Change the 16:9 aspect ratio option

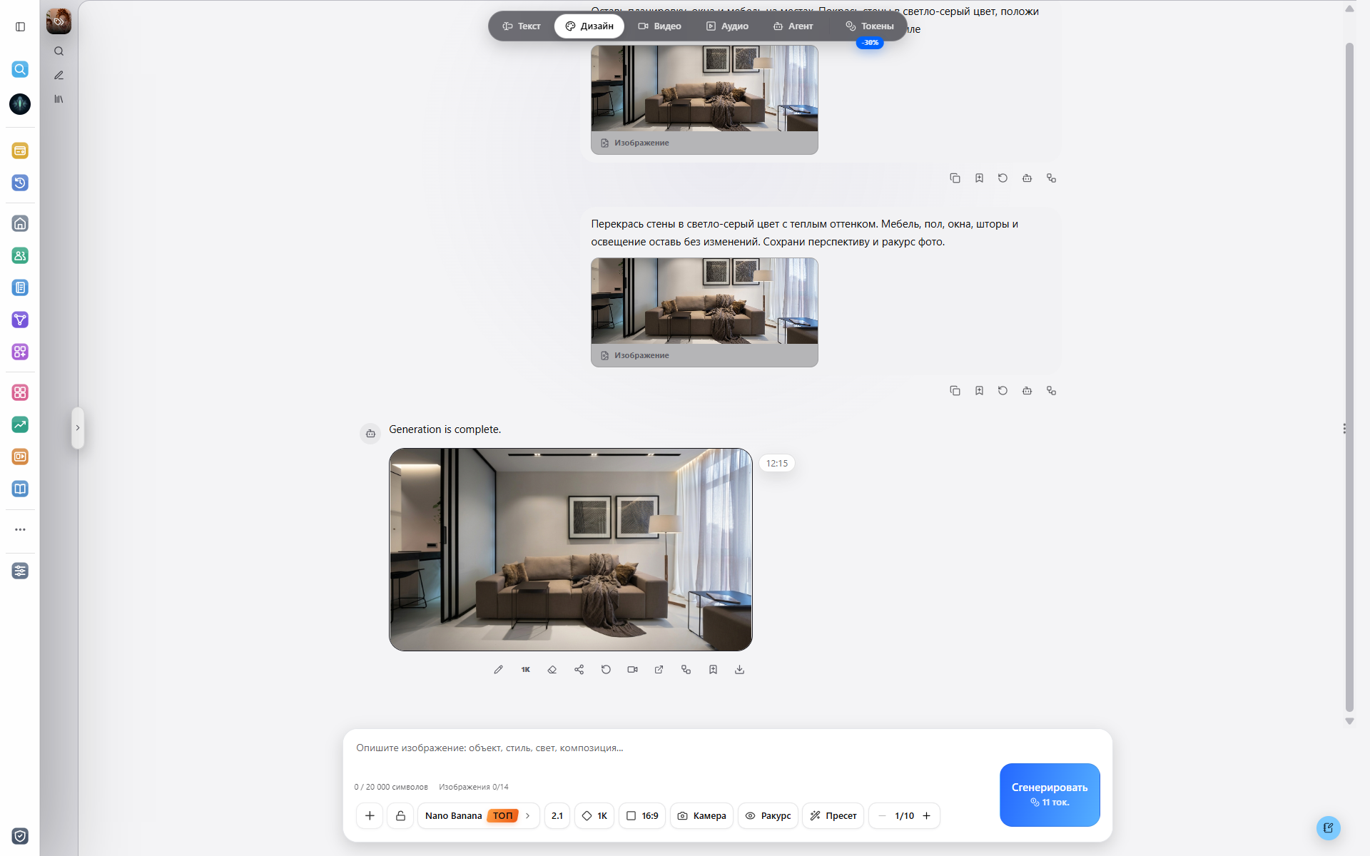pos(642,815)
